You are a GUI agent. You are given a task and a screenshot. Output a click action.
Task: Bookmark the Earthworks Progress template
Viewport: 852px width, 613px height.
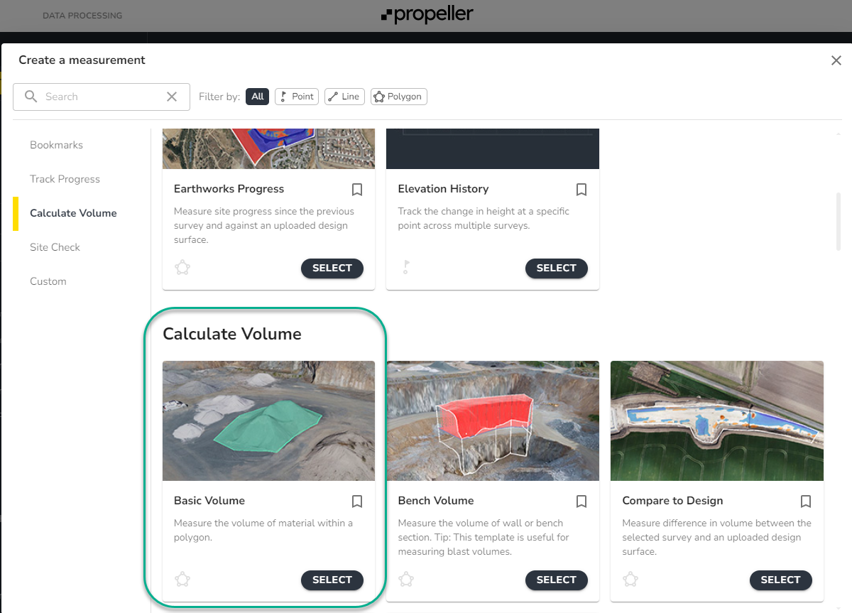(x=357, y=190)
